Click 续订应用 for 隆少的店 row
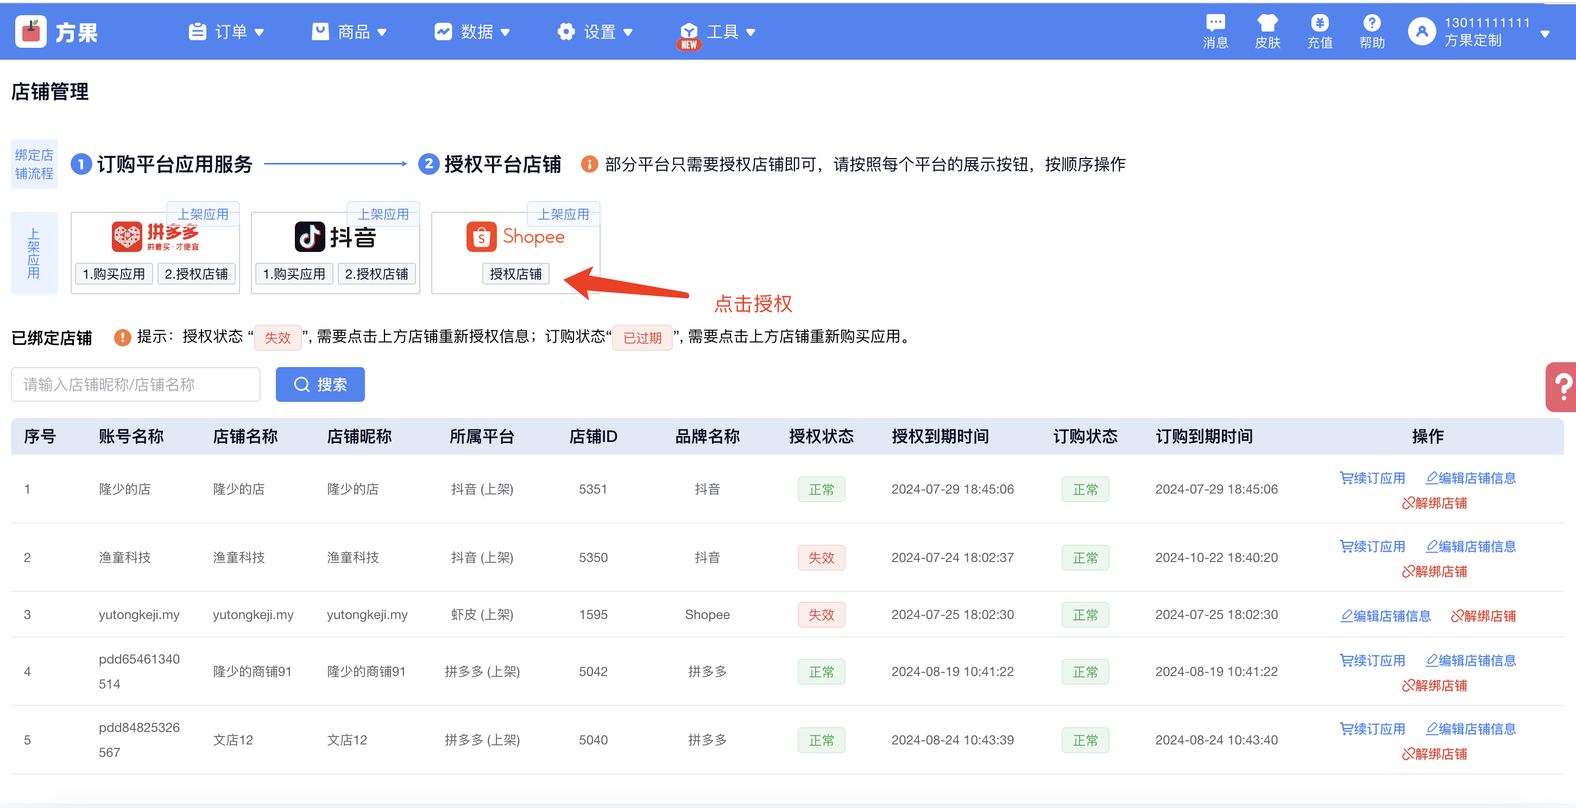 pos(1372,478)
